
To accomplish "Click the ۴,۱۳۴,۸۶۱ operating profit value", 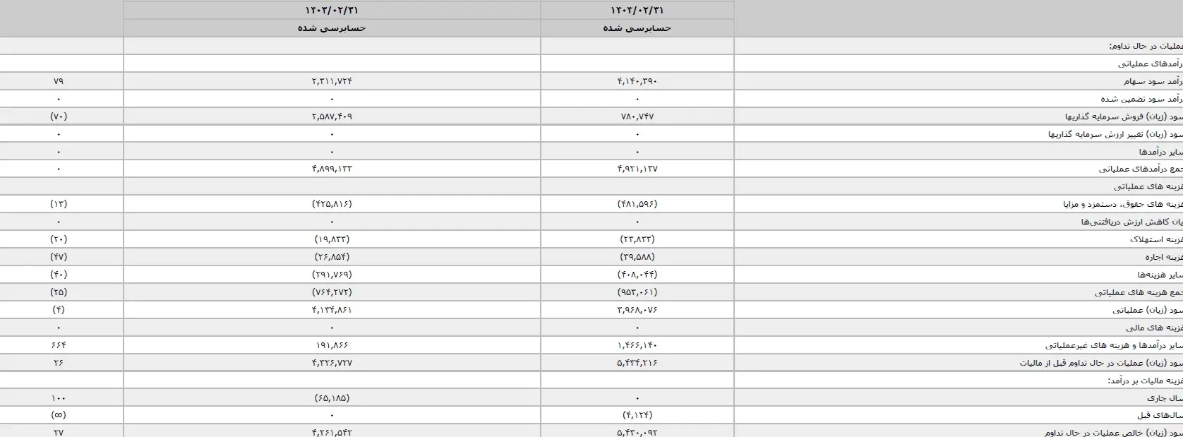I will point(332,310).
